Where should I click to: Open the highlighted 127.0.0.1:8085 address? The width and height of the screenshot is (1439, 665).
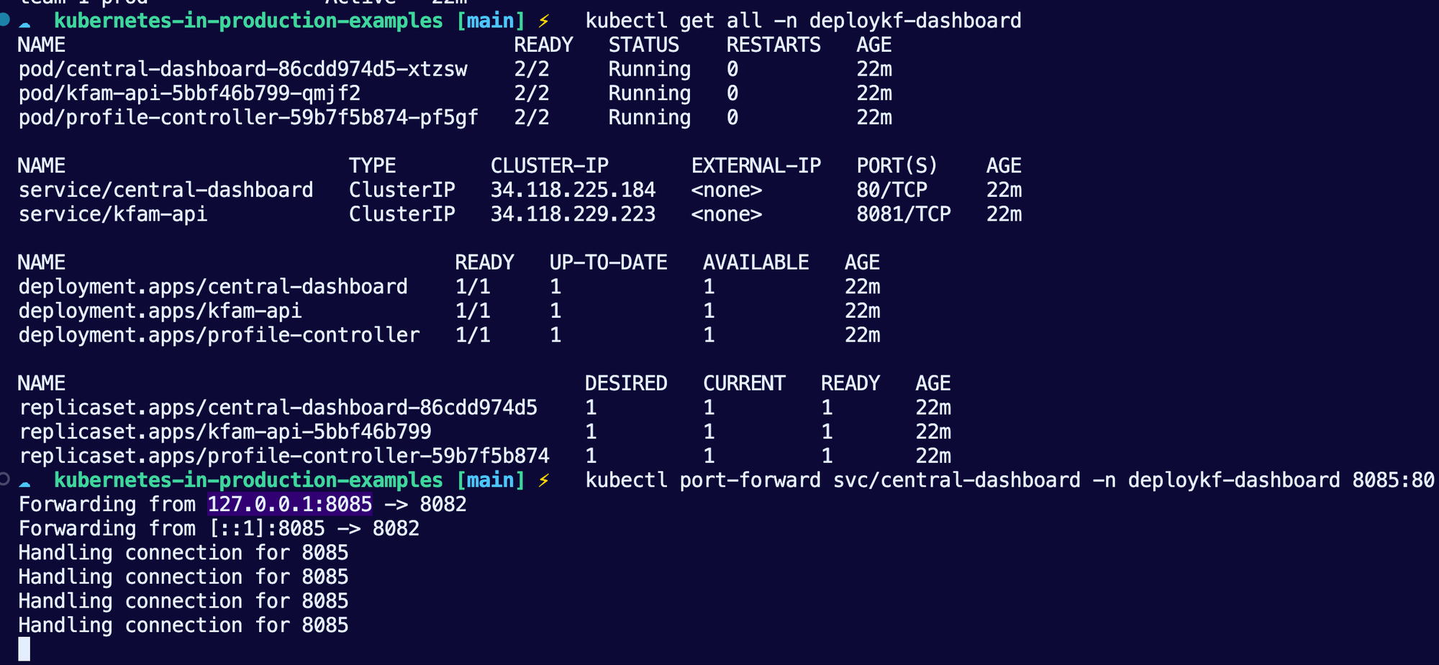289,504
